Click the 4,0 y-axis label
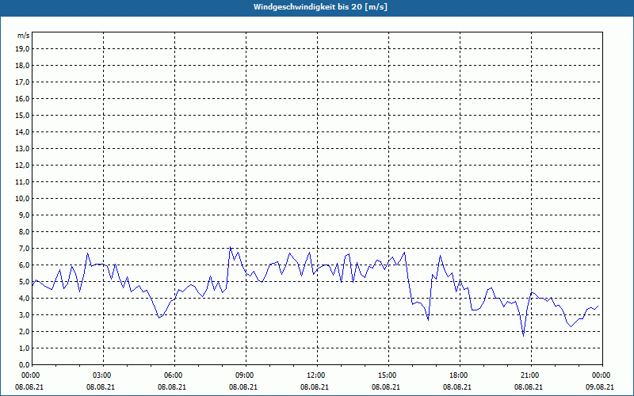Screen dimensions: 634x396 coord(24,299)
